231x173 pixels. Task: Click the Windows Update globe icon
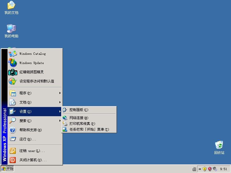(x=13, y=63)
